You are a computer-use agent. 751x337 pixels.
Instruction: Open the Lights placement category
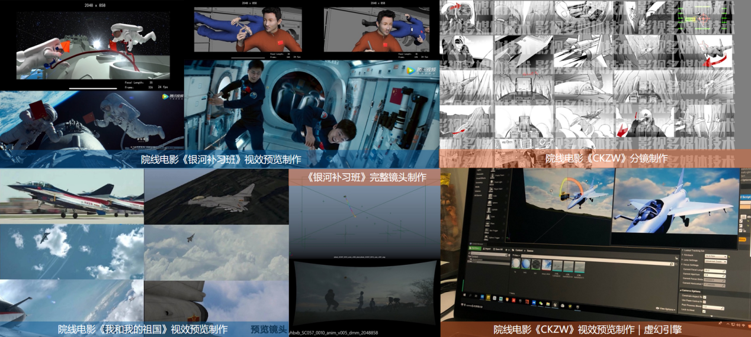coord(479,170)
